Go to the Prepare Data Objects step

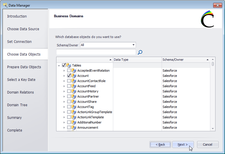pyautogui.click(x=24, y=67)
